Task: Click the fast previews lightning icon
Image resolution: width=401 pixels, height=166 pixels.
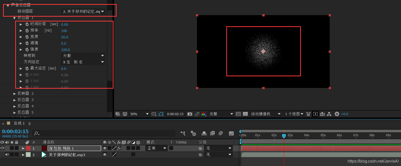Action: [x=315, y=114]
